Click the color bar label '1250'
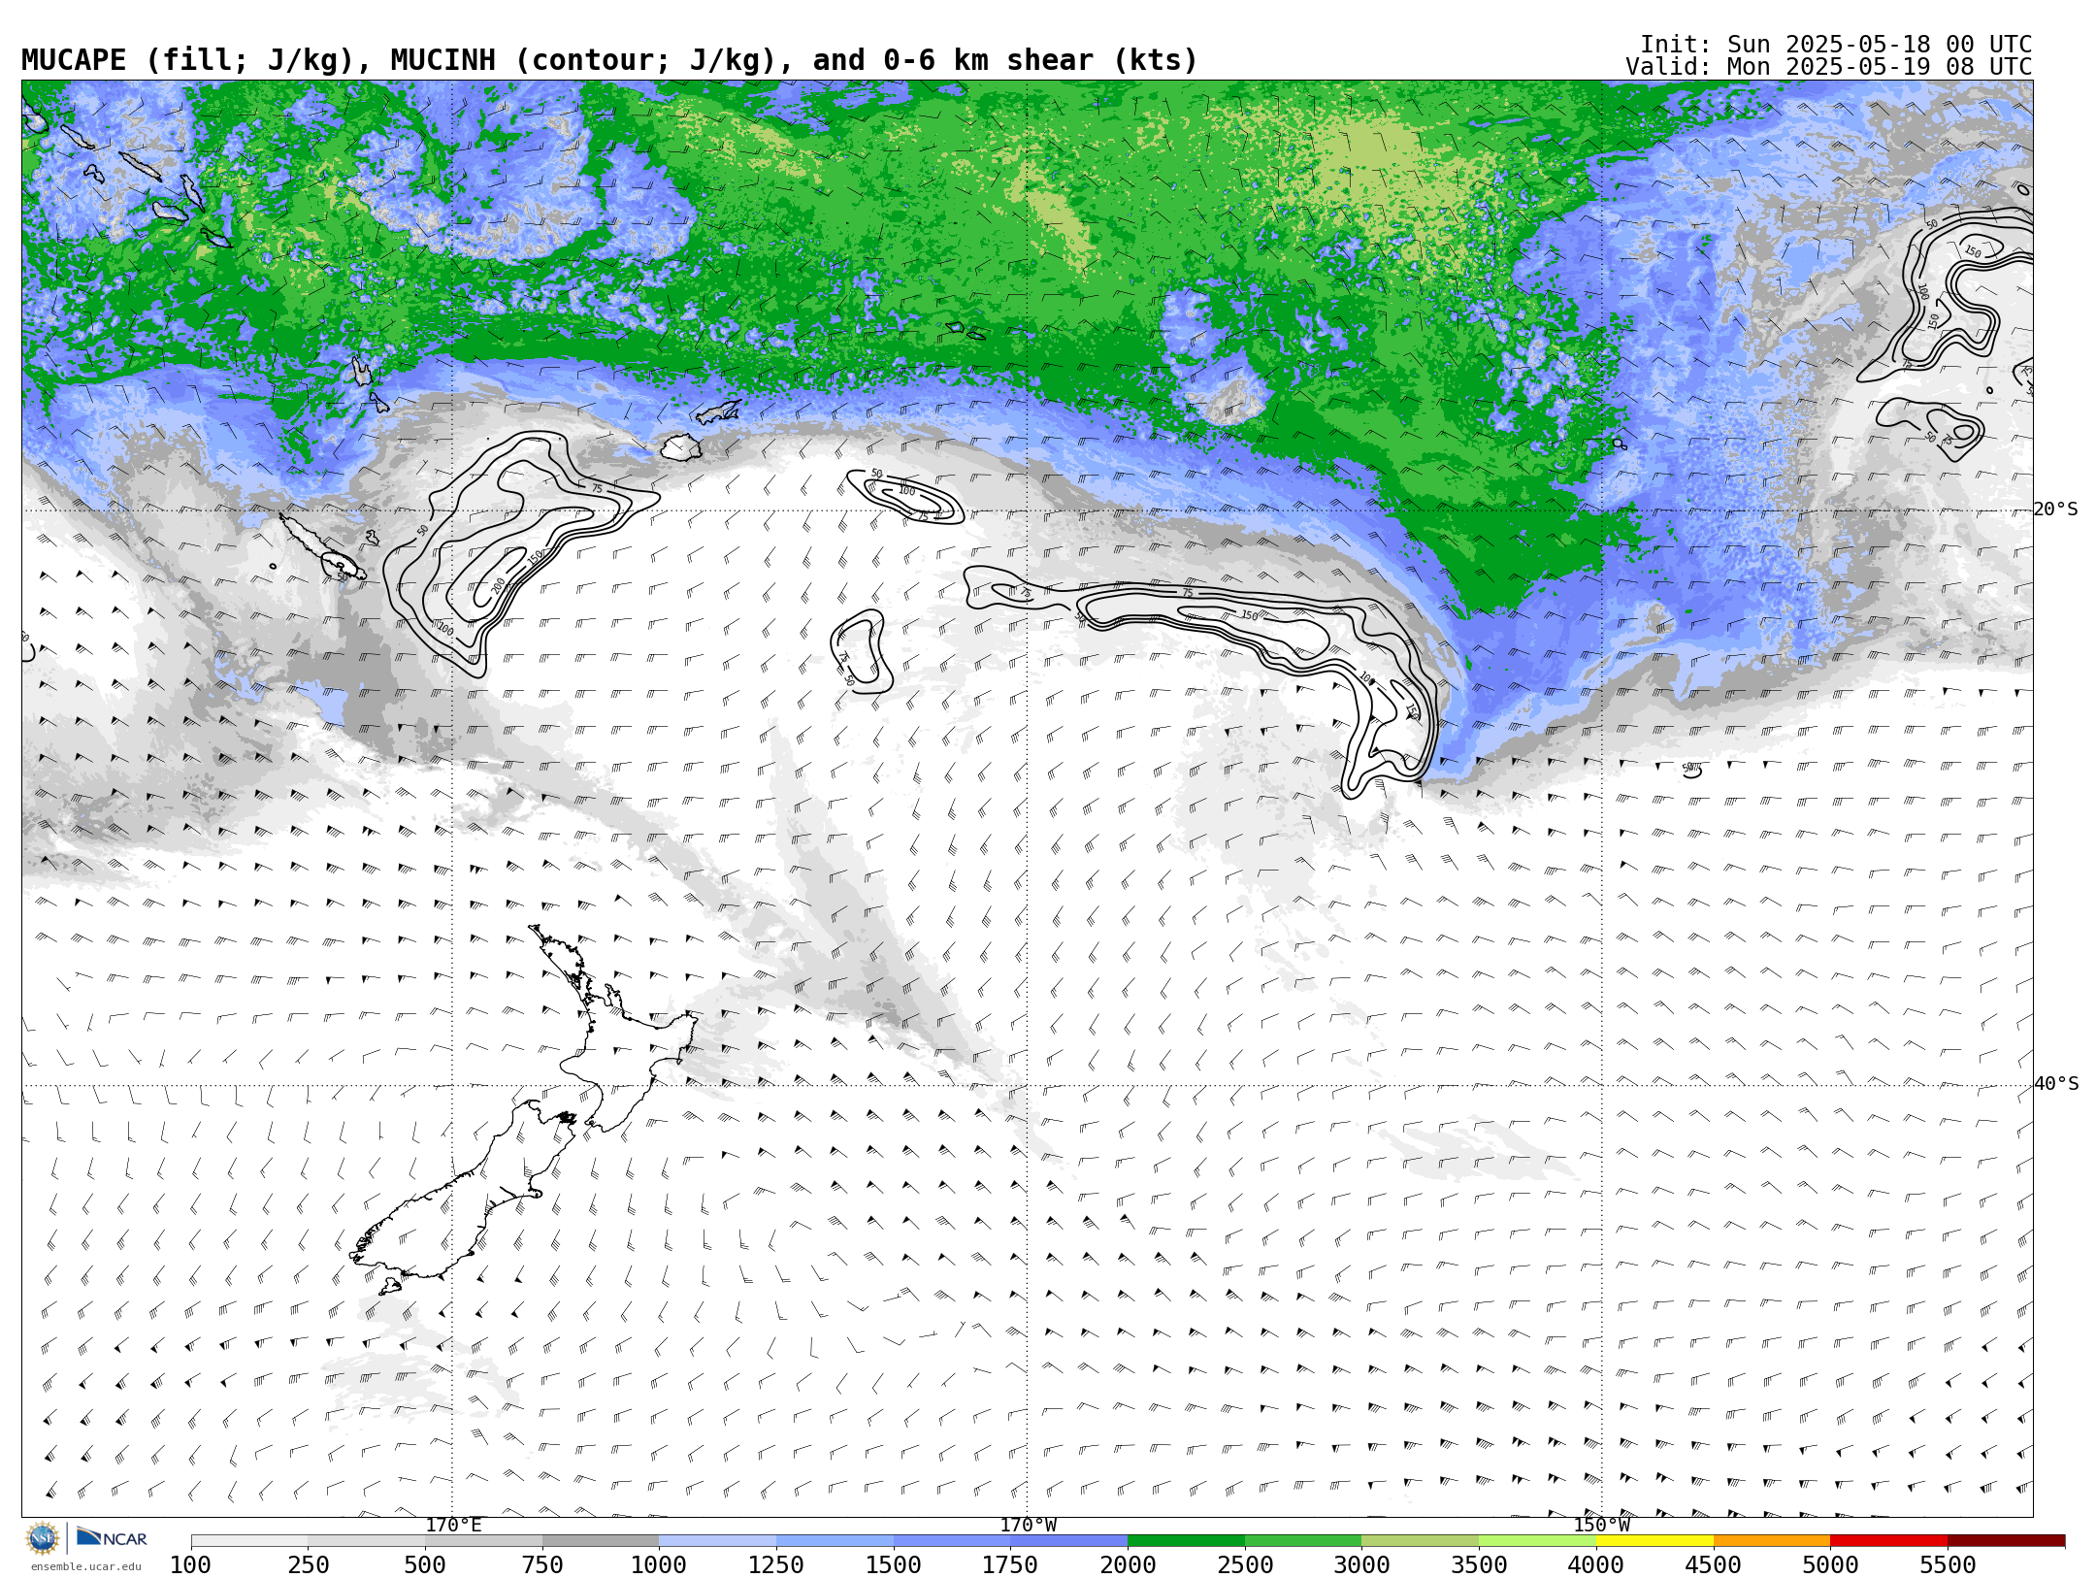 (776, 1564)
